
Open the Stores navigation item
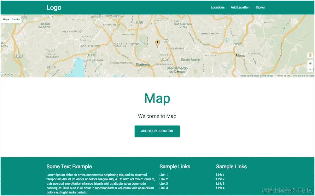pyautogui.click(x=260, y=7)
